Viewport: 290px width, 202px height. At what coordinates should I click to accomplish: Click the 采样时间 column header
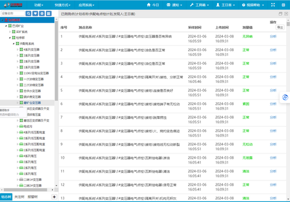195,27
